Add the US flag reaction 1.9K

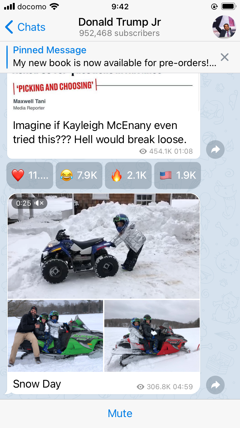pyautogui.click(x=178, y=175)
